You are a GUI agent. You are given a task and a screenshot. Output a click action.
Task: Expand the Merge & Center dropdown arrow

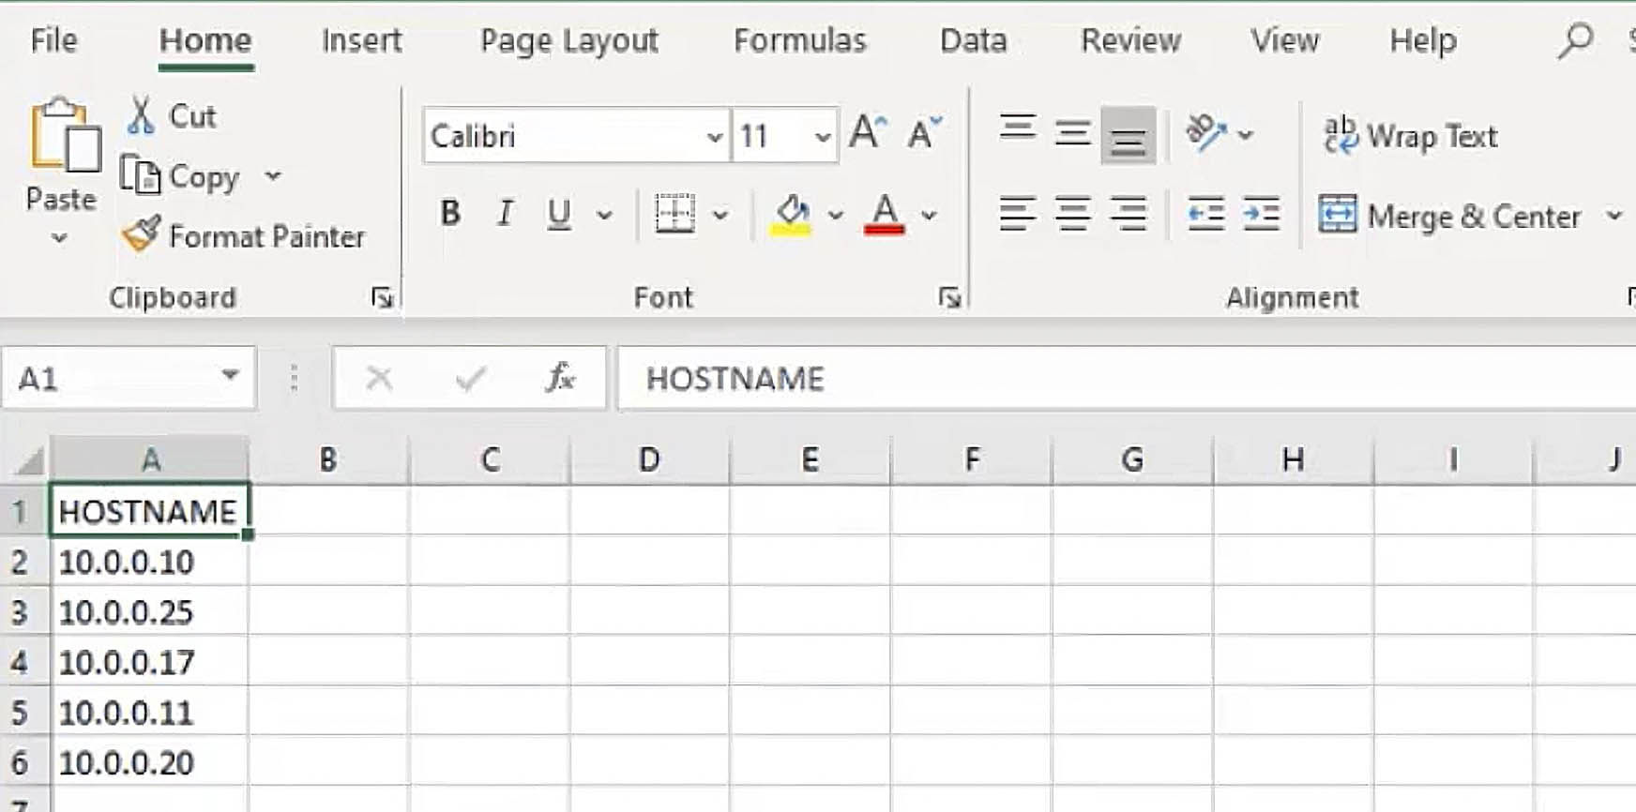[x=1613, y=216]
